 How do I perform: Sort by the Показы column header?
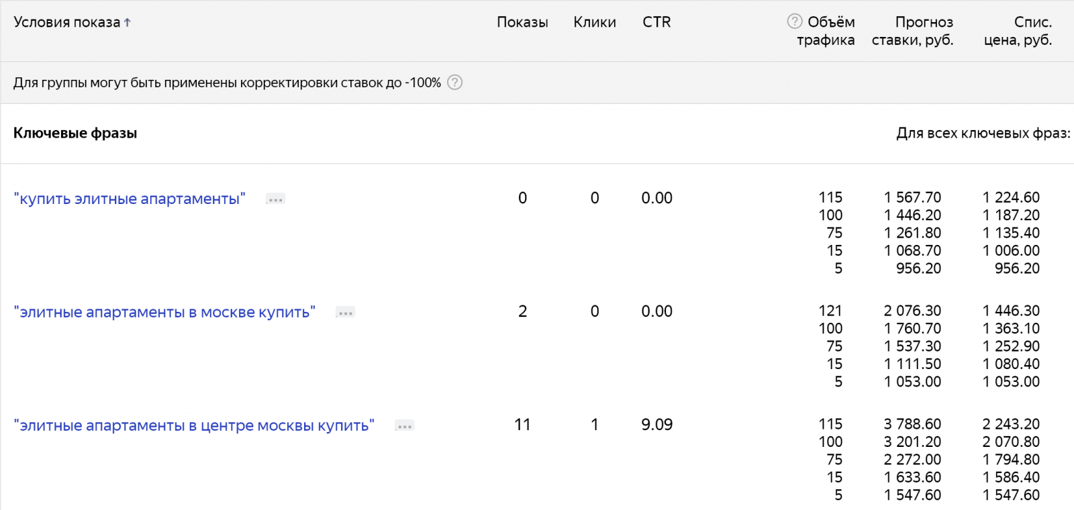(x=522, y=22)
